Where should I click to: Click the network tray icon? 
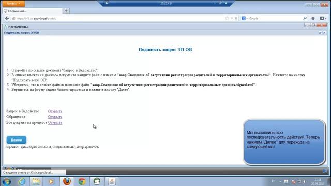[299, 181]
